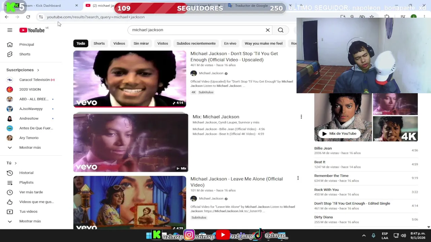This screenshot has height=242, width=431.
Task: Open the Mix: Michael Jackson title
Action: point(216,117)
